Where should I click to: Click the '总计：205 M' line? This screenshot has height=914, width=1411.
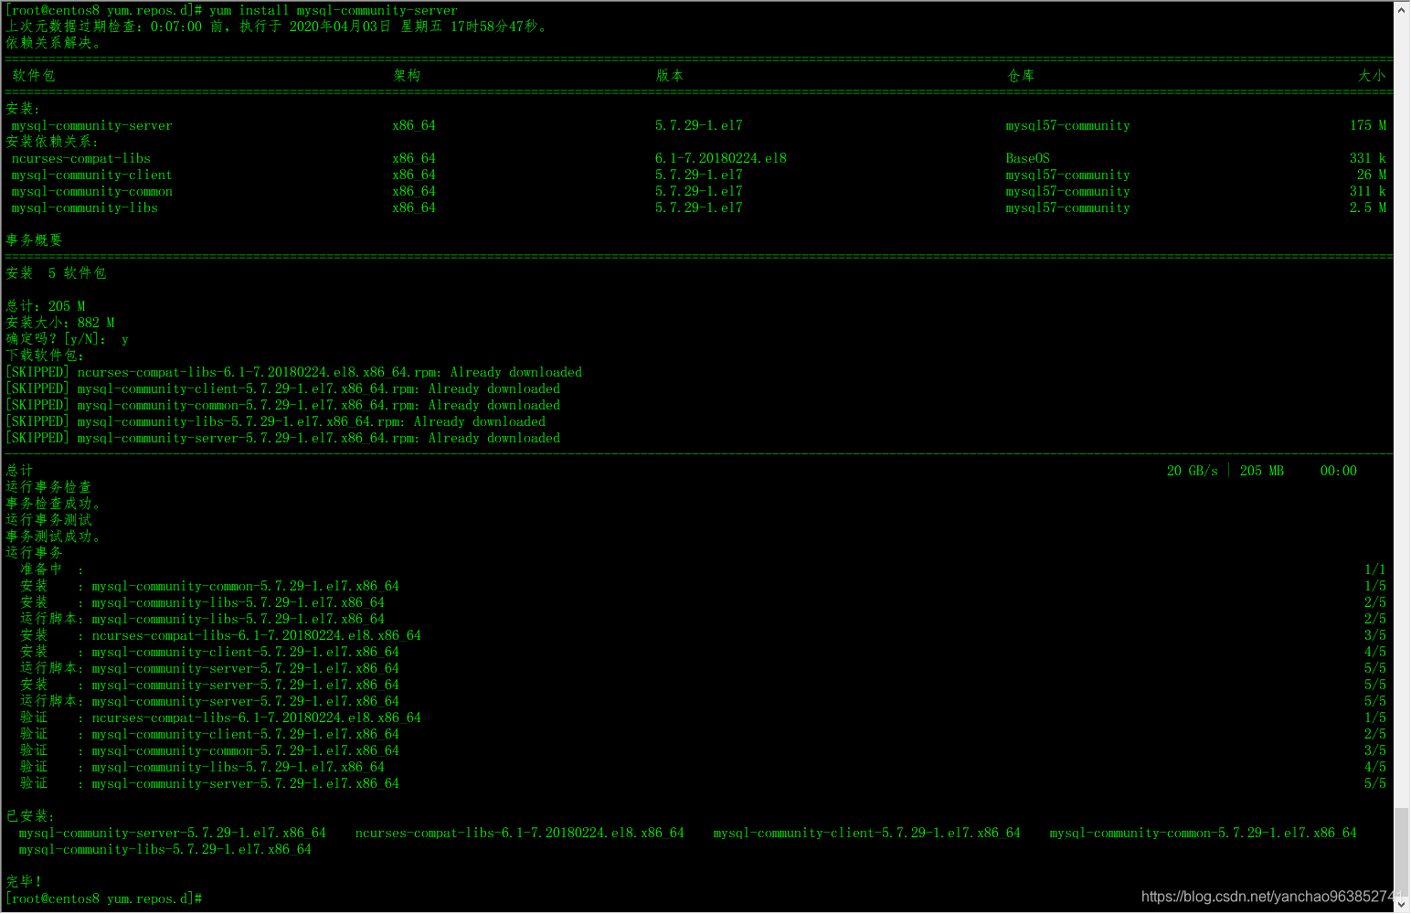tap(45, 306)
